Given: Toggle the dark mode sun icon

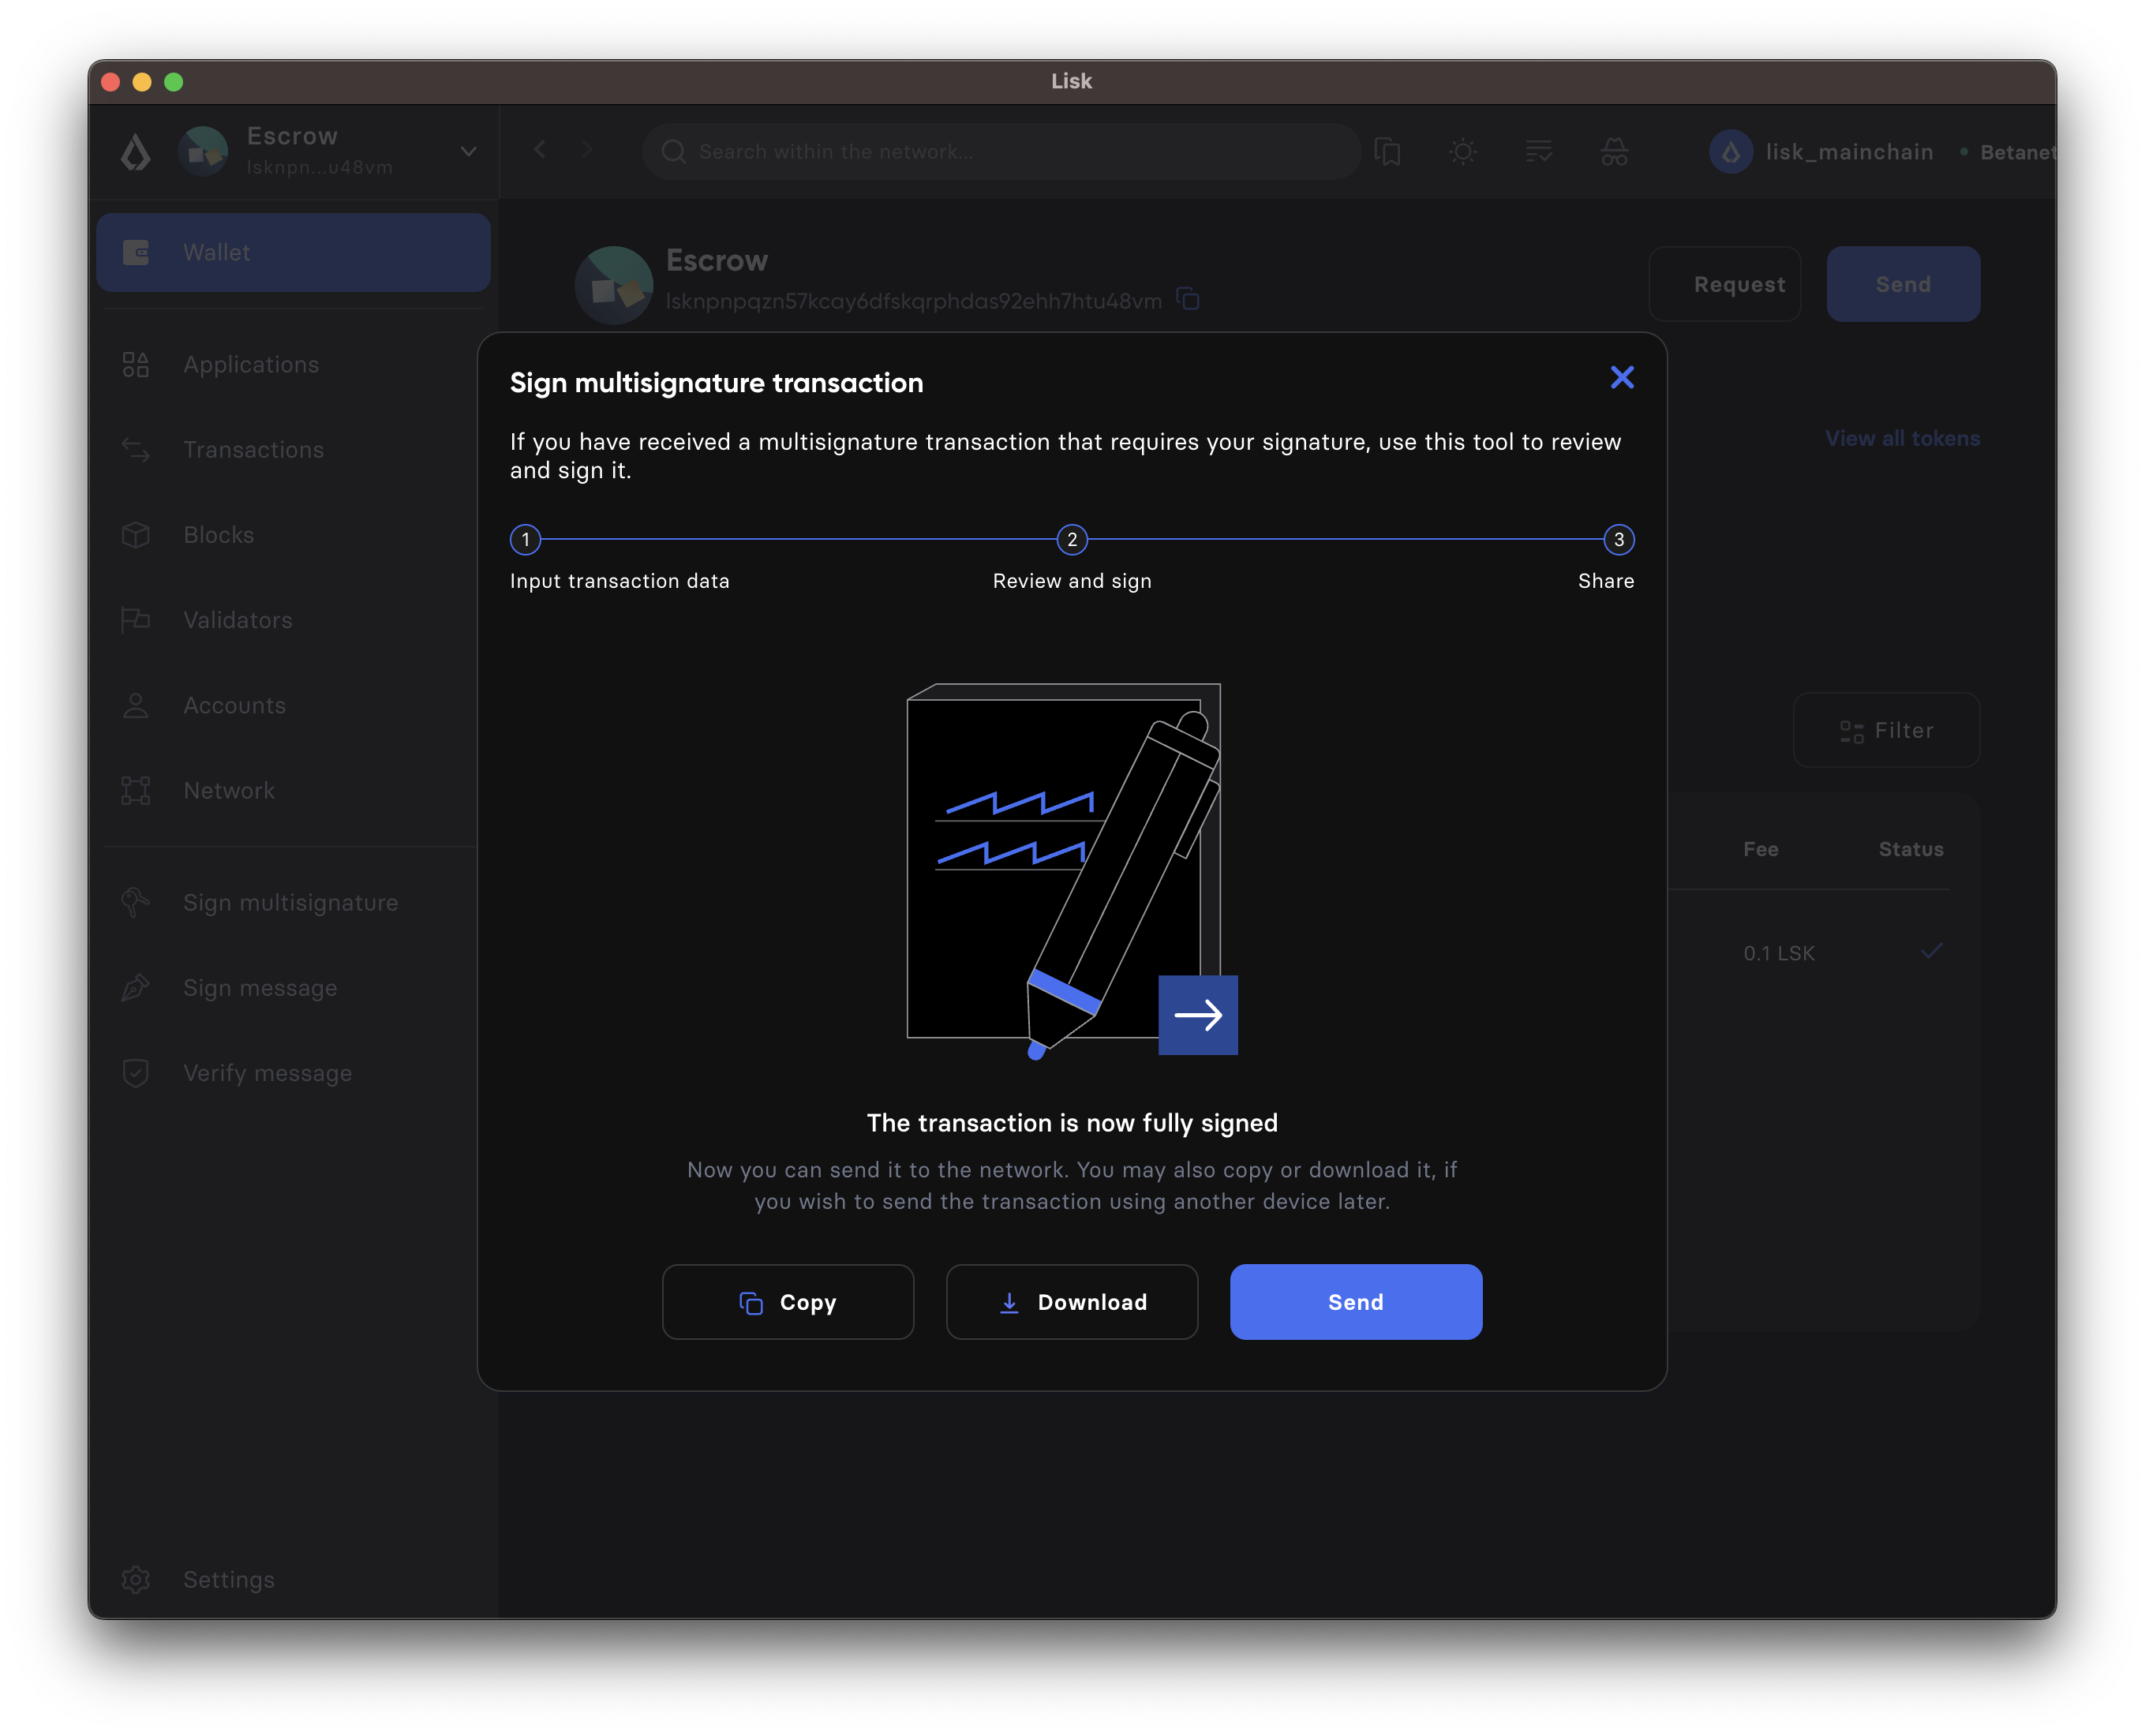Looking at the screenshot, I should (1462, 151).
